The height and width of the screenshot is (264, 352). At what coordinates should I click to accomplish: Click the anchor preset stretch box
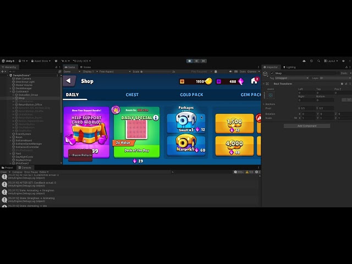pyautogui.click(x=271, y=95)
